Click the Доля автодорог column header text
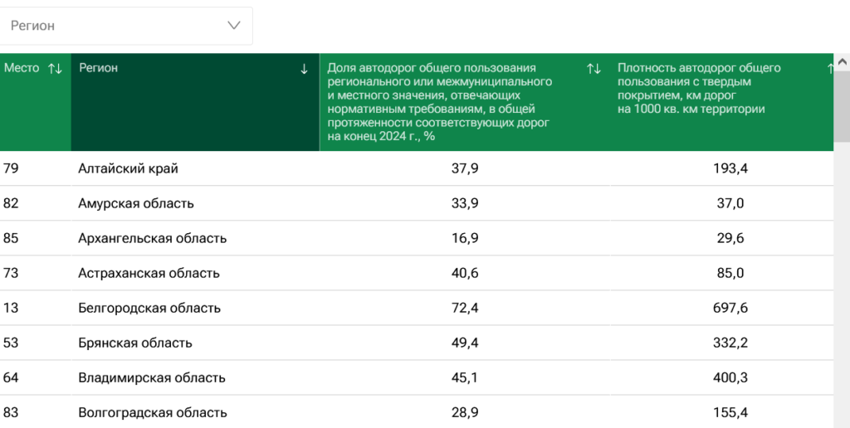The image size is (850, 428). (440, 102)
